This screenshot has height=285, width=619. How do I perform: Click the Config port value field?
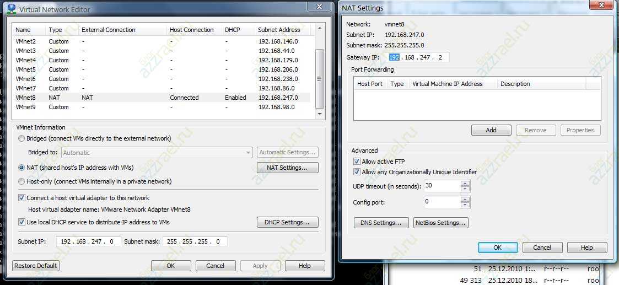point(442,202)
